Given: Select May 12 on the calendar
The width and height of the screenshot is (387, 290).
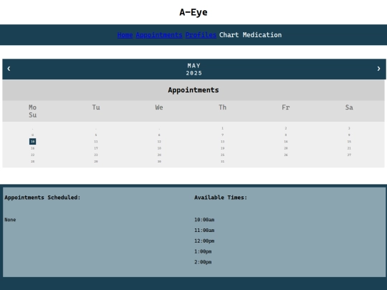Looking at the screenshot, I should [x=159, y=142].
